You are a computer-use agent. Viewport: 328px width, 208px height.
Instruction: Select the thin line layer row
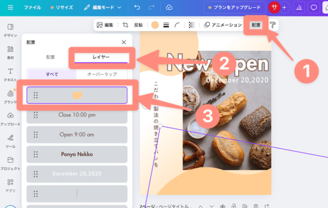[77, 194]
